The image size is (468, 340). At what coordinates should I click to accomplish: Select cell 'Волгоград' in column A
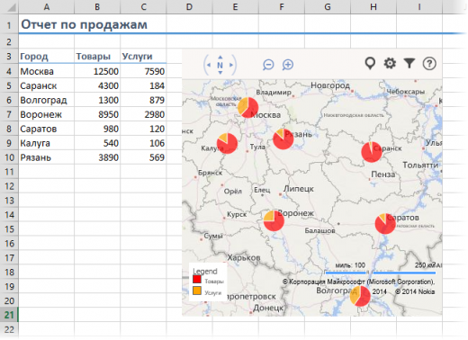[47, 100]
